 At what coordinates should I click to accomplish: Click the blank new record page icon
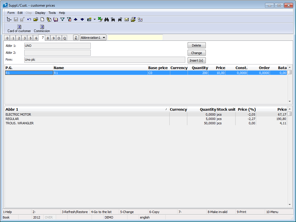[x=42, y=19]
